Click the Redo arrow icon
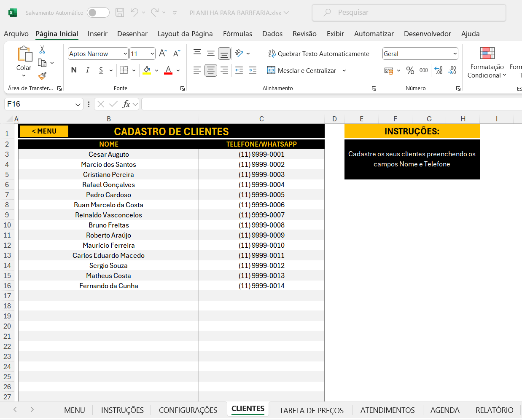Viewport: 522px width, 420px height. pos(155,13)
